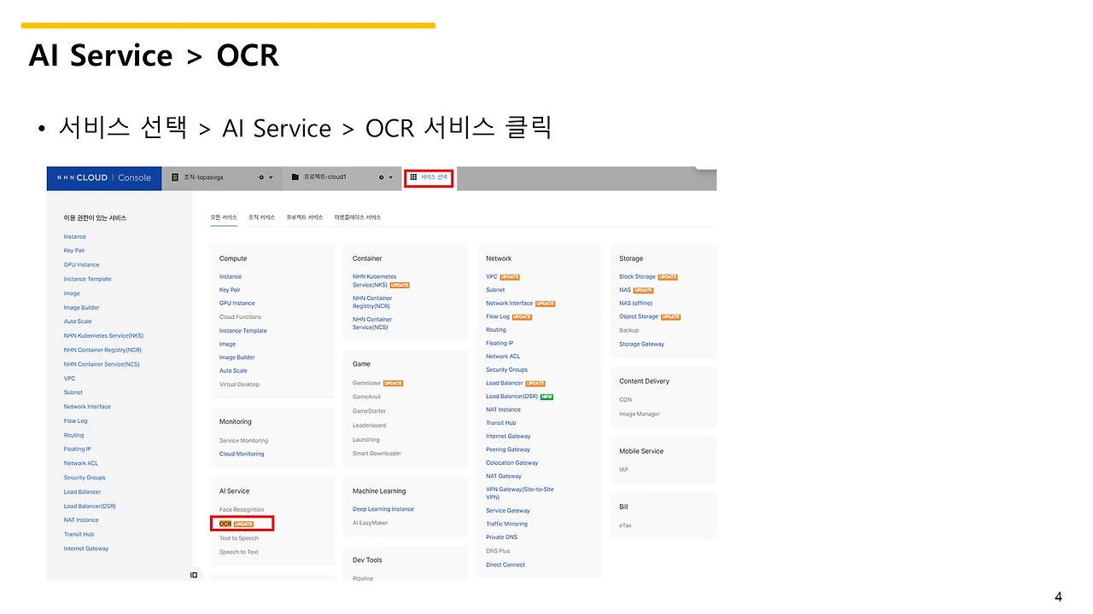This screenshot has height=614, width=1093.
Task: Open Instance Template in the left sidebar
Action: point(87,279)
